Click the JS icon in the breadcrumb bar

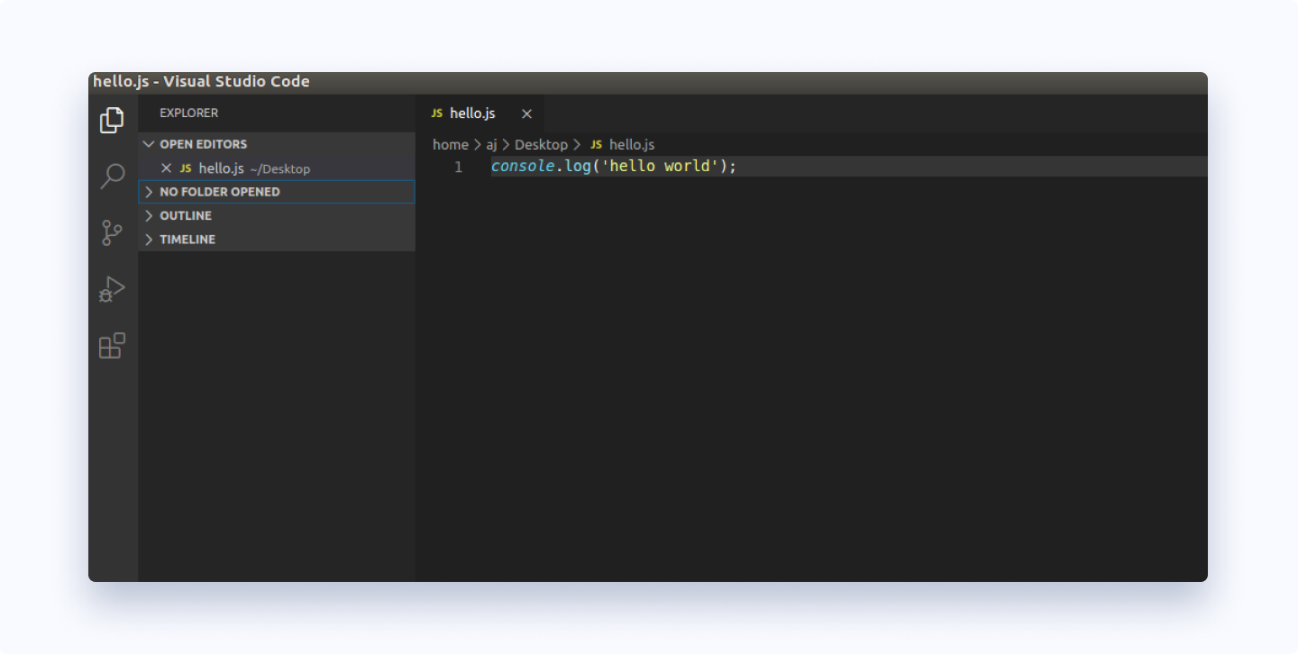click(595, 144)
